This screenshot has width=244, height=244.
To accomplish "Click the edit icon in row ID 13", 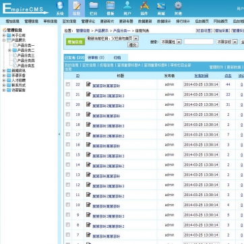I will point(88,175).
